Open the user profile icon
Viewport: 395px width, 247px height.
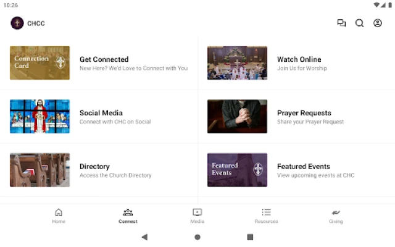(x=378, y=23)
